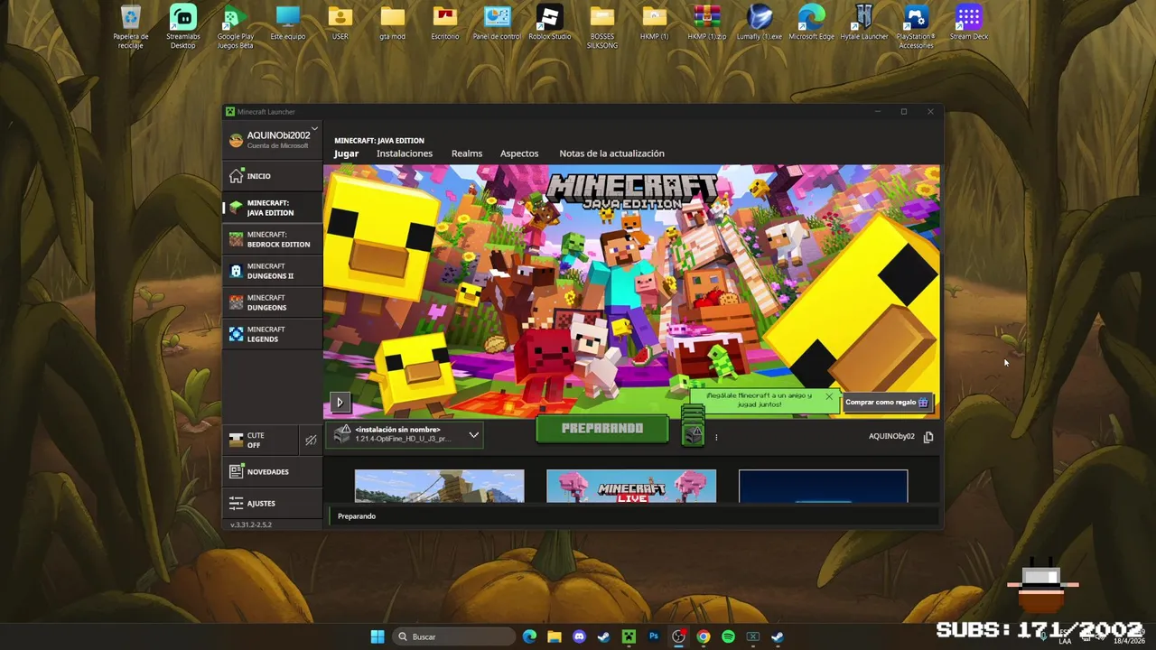Select the gta mod folder
The image size is (1156, 650).
[393, 23]
